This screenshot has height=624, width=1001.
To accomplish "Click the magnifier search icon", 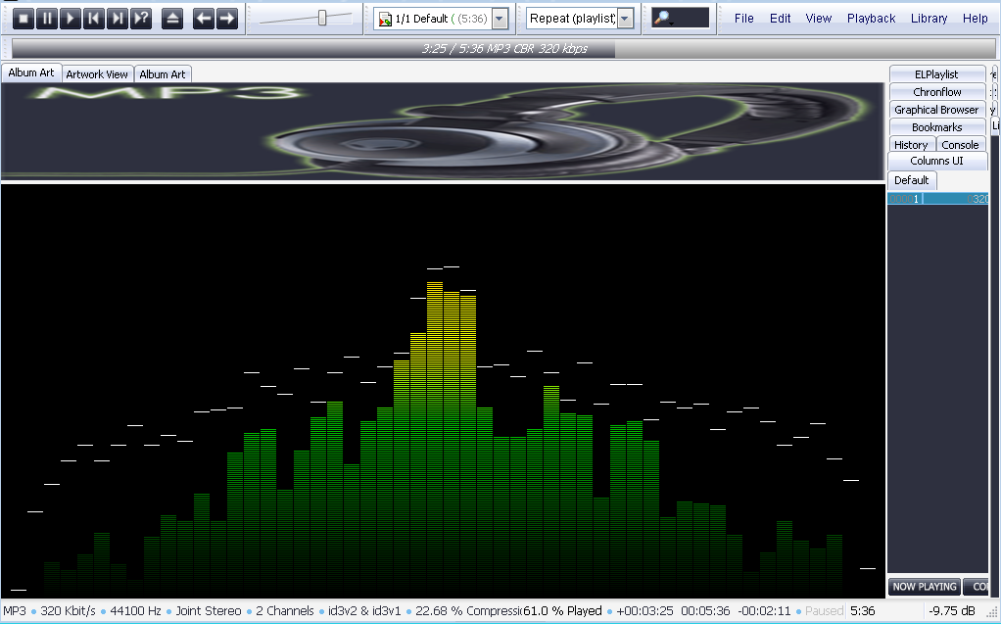I will pos(662,19).
